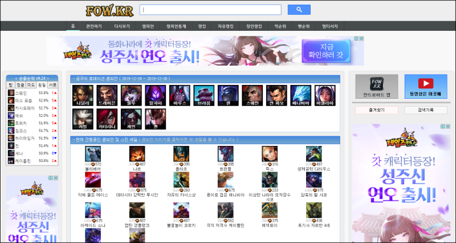Open 나르 sale champion image
456x243 pixels.
click(137, 153)
